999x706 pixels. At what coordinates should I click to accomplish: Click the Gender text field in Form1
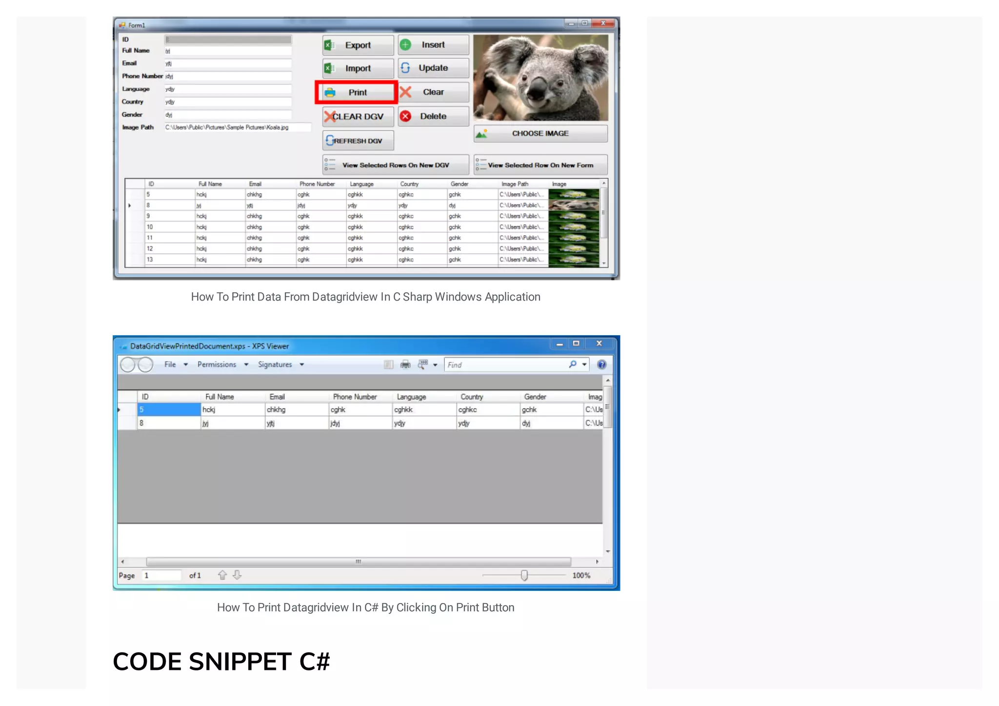(228, 115)
